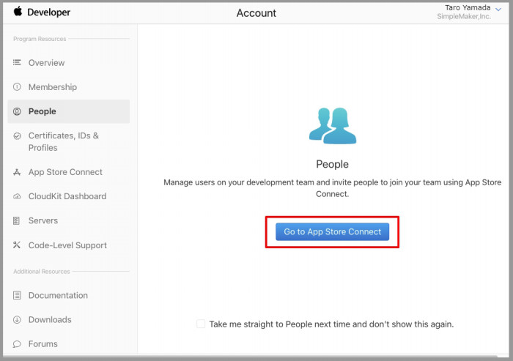
Task: Open Servers sidebar item
Action: click(x=43, y=220)
